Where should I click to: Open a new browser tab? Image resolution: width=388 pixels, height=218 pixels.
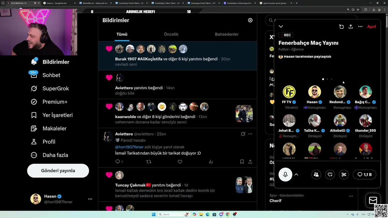coord(296,3)
